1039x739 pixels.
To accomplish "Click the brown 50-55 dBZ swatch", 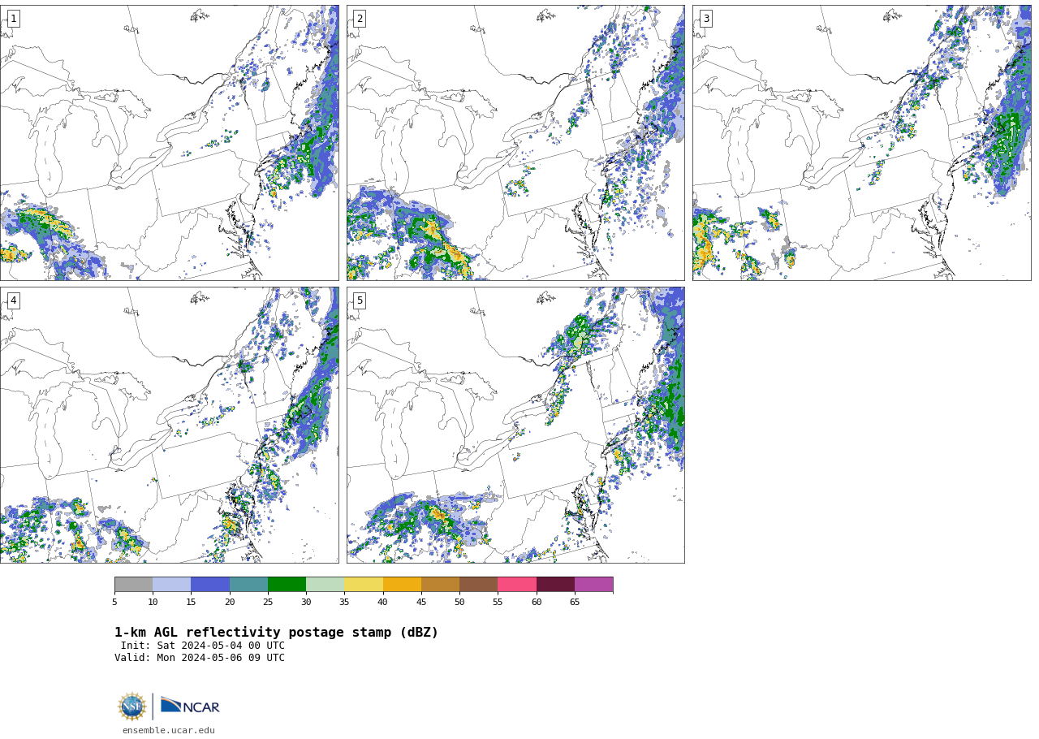I will click(x=478, y=585).
